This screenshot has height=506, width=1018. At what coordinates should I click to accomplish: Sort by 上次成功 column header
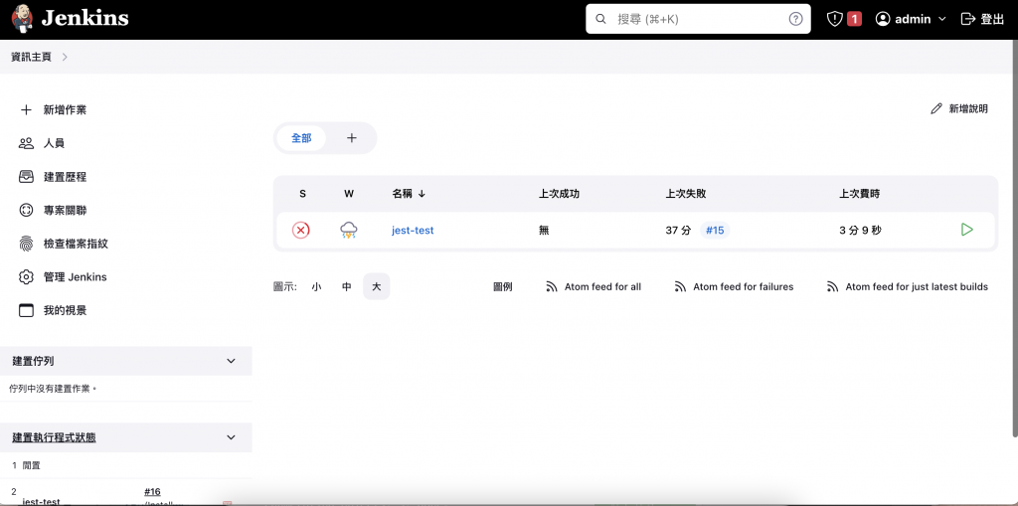point(559,194)
